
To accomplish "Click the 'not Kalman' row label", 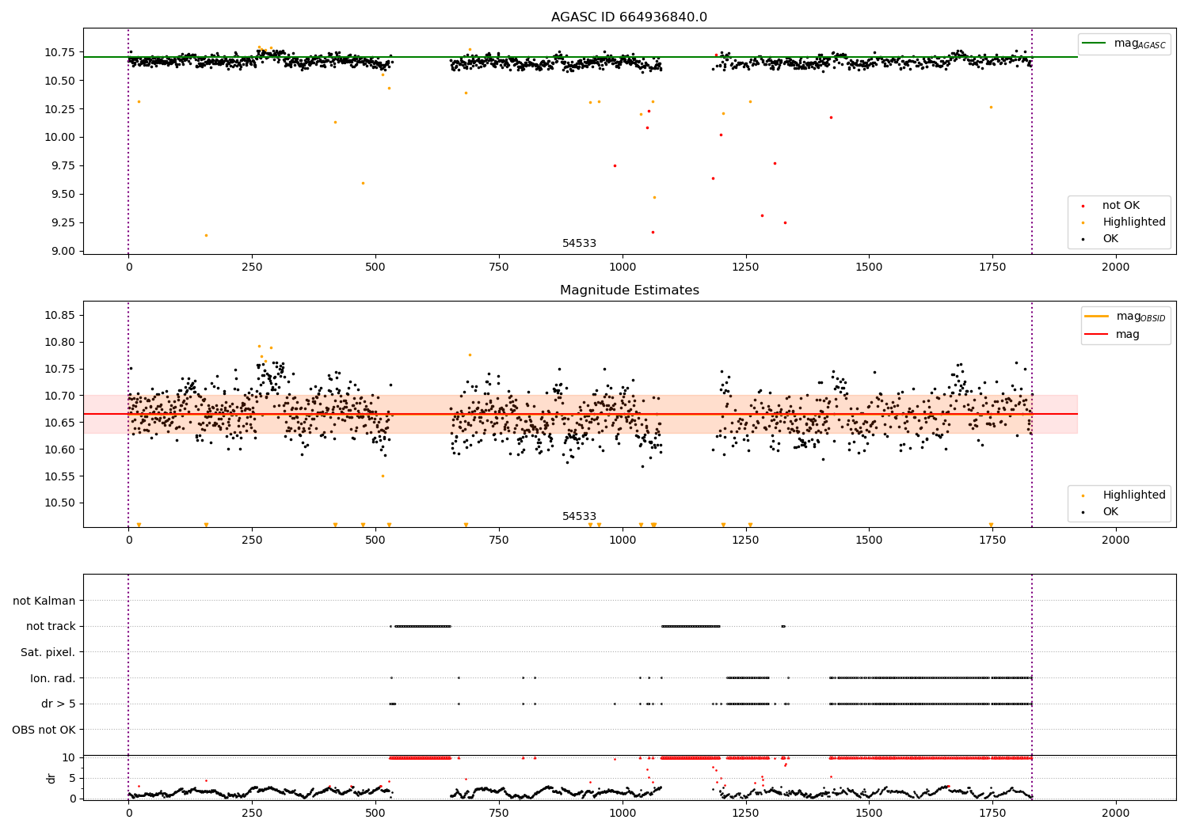I will 44,601.
